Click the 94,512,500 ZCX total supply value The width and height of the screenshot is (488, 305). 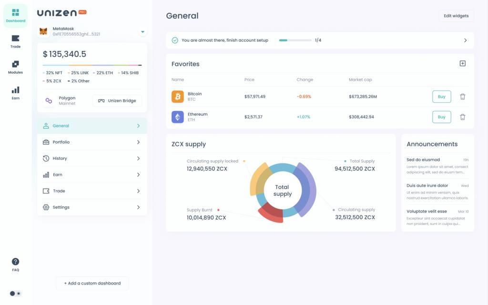coord(355,169)
